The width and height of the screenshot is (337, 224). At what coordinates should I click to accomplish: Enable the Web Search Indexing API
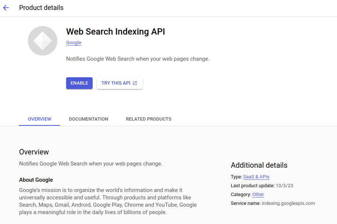coord(79,83)
